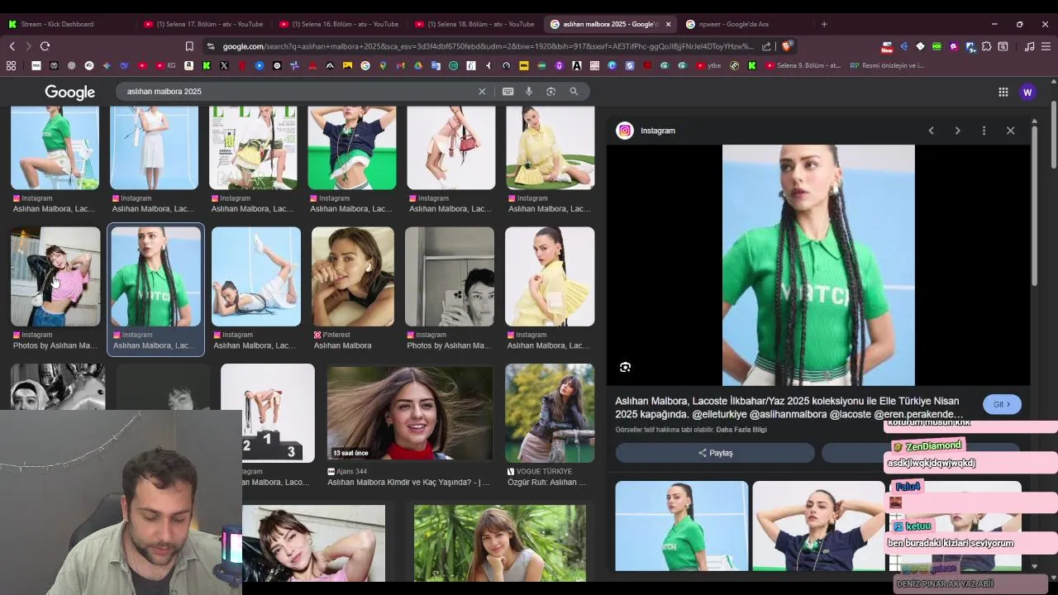Open the Google apps grid
The height and width of the screenshot is (595, 1058).
pos(1003,92)
